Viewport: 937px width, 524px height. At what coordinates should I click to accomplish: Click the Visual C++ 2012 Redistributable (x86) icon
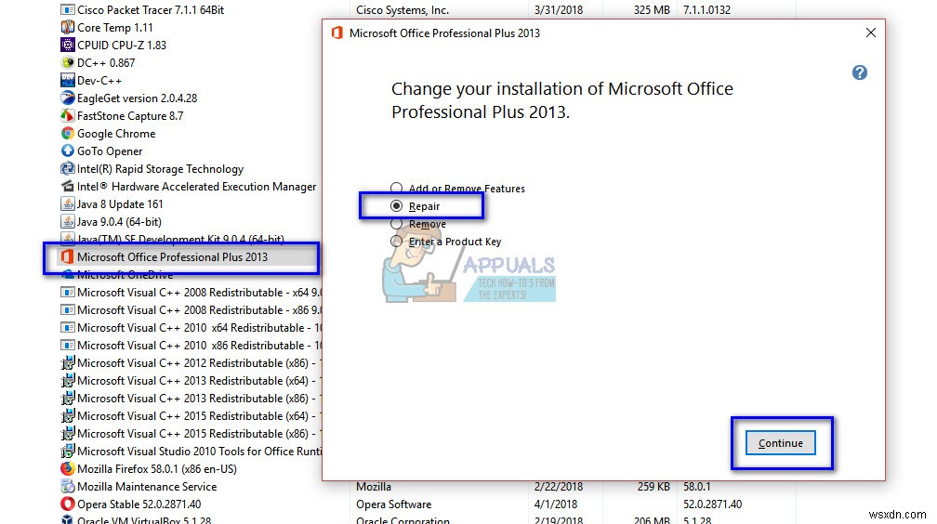coord(68,362)
